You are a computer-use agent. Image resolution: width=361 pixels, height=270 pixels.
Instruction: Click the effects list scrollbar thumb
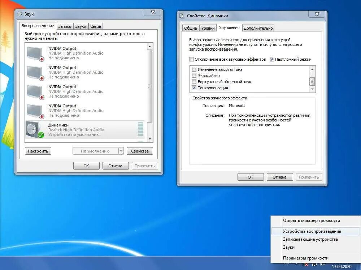coord(312,81)
